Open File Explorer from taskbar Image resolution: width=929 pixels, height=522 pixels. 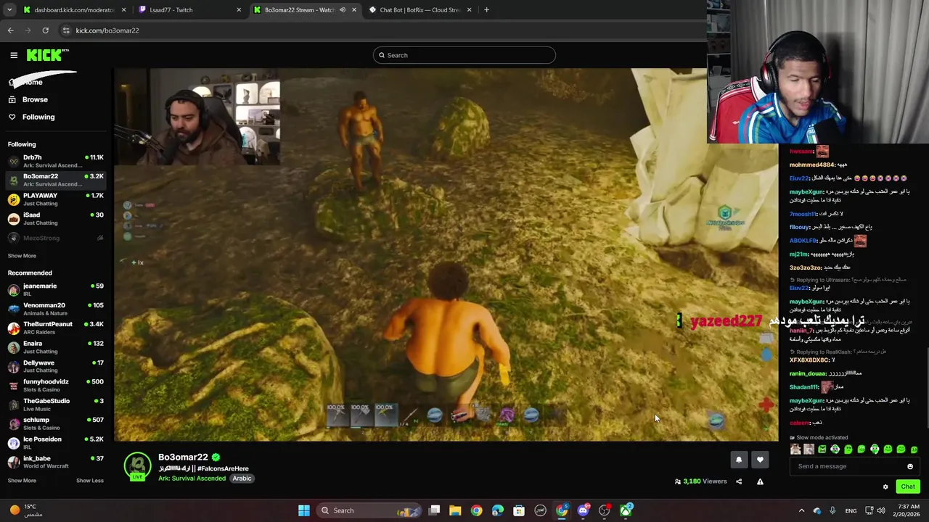click(455, 510)
